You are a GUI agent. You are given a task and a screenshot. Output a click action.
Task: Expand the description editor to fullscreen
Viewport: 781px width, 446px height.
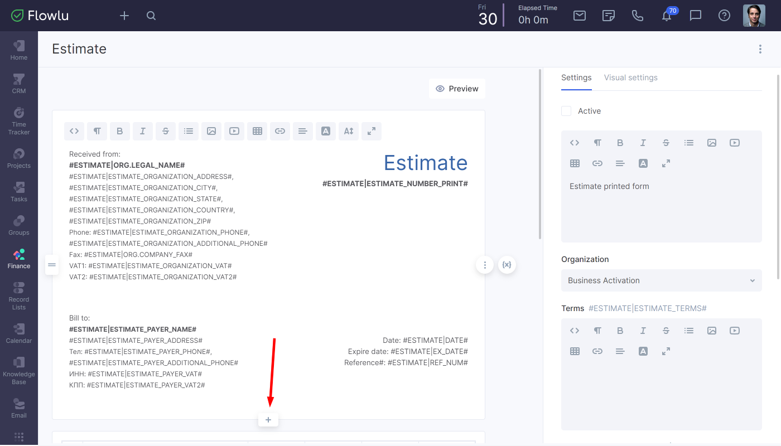pos(666,163)
